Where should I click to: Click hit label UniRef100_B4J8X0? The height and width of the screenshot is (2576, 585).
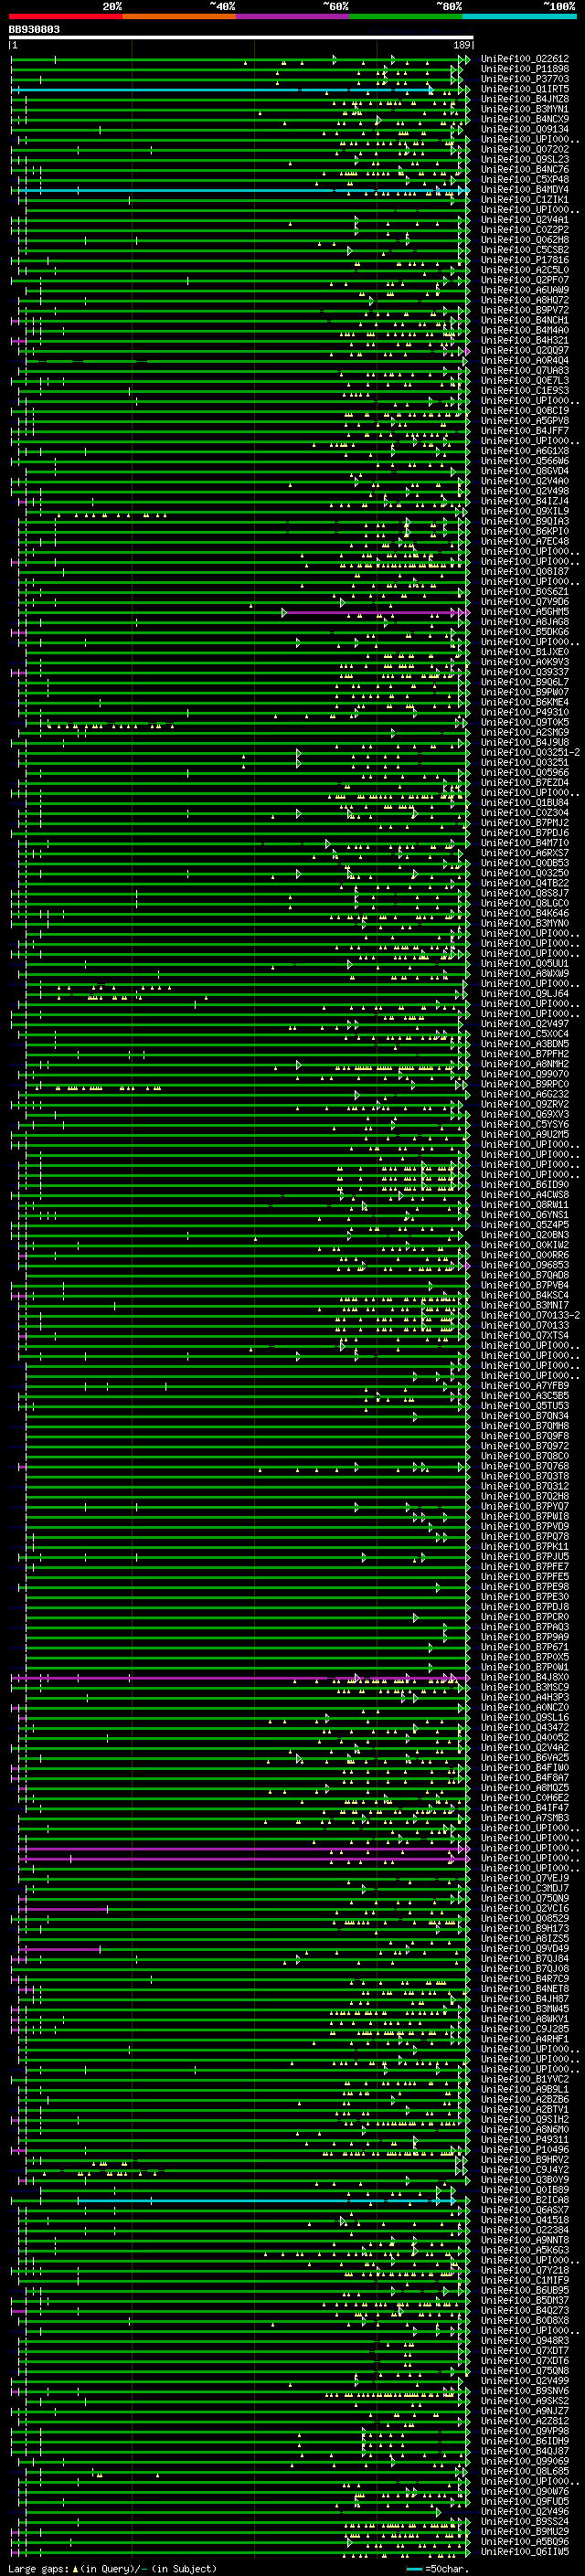525,1677
